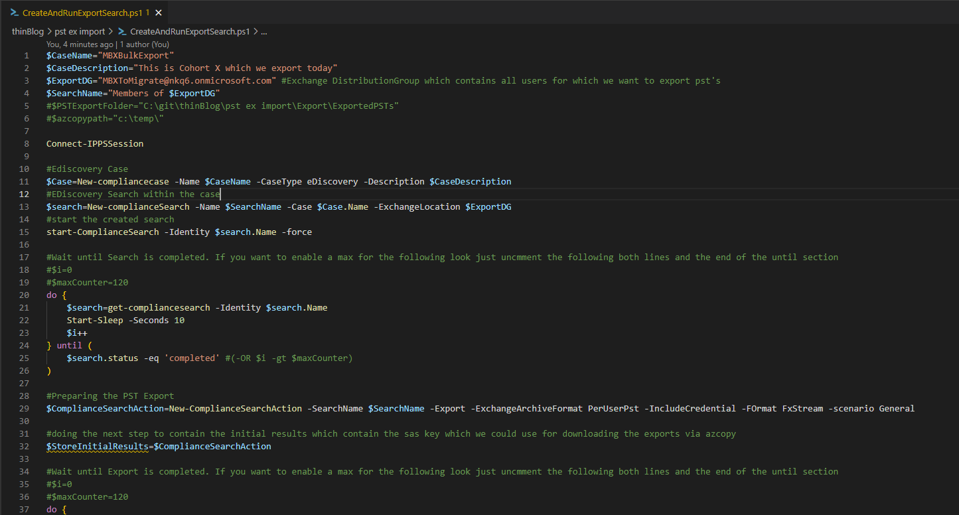
Task: Expand the breadcrumb ellipsis symbol list
Action: pyautogui.click(x=264, y=31)
